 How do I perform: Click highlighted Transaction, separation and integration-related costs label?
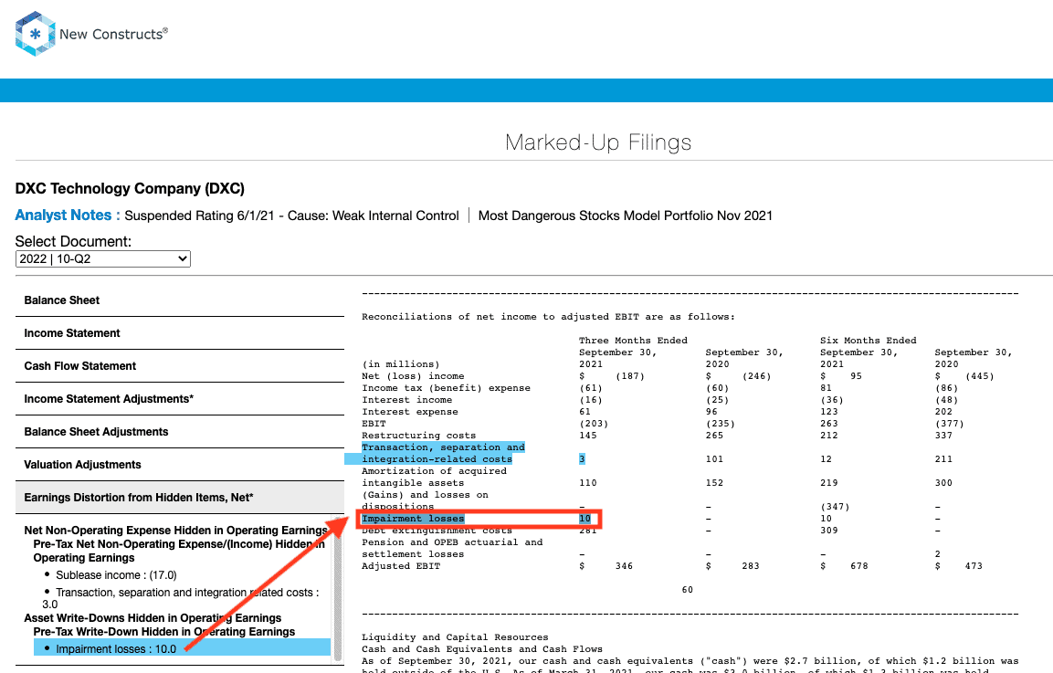[x=443, y=453]
